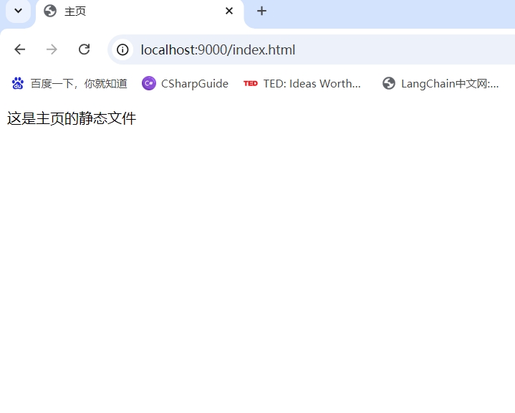Click the forward navigation arrow

(52, 49)
